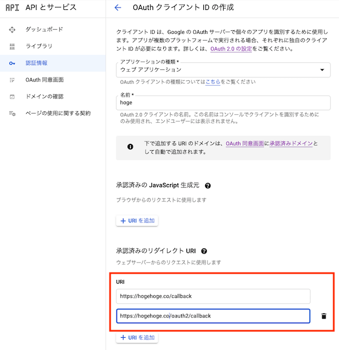Open the ライブラリ menu item
Image resolution: width=339 pixels, height=350 pixels.
tap(52, 47)
